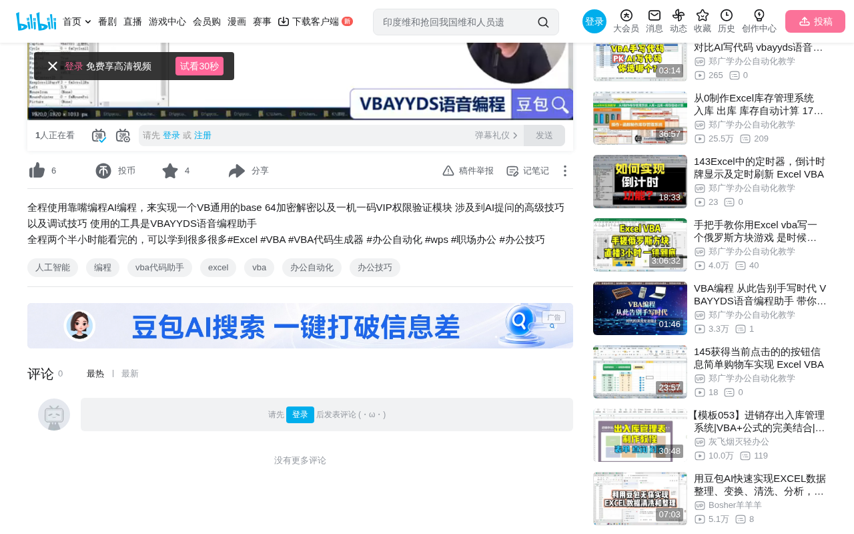This screenshot has width=854, height=534.
Task: Expand the 首页 dropdown arrow
Action: coord(88,22)
